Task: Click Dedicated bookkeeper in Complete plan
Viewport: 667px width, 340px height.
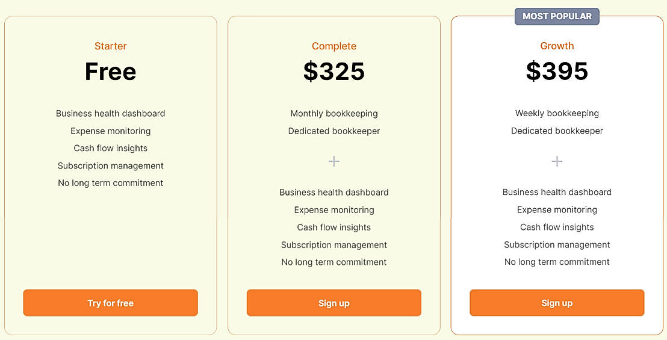Action: 334,131
